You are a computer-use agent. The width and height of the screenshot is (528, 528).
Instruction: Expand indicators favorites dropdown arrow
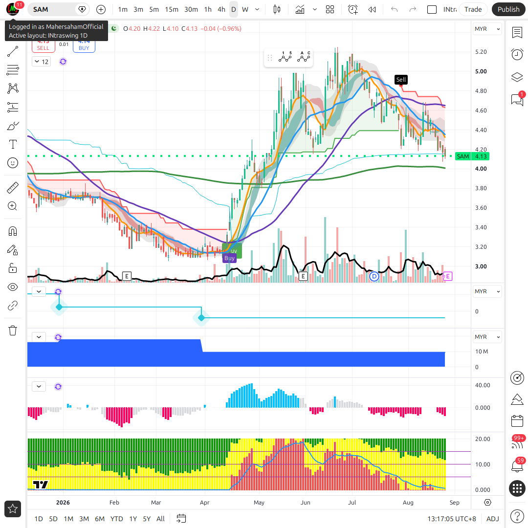(315, 9)
